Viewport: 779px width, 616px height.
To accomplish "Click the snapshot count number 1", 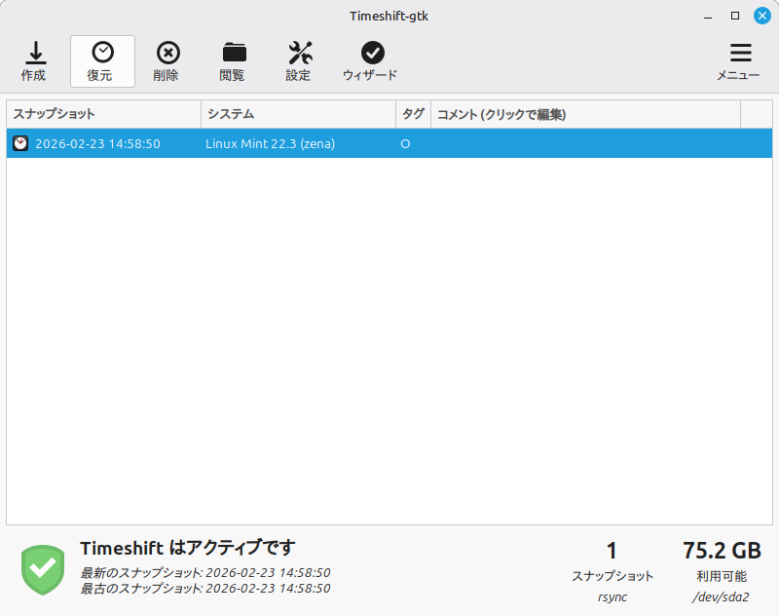I will [612, 551].
